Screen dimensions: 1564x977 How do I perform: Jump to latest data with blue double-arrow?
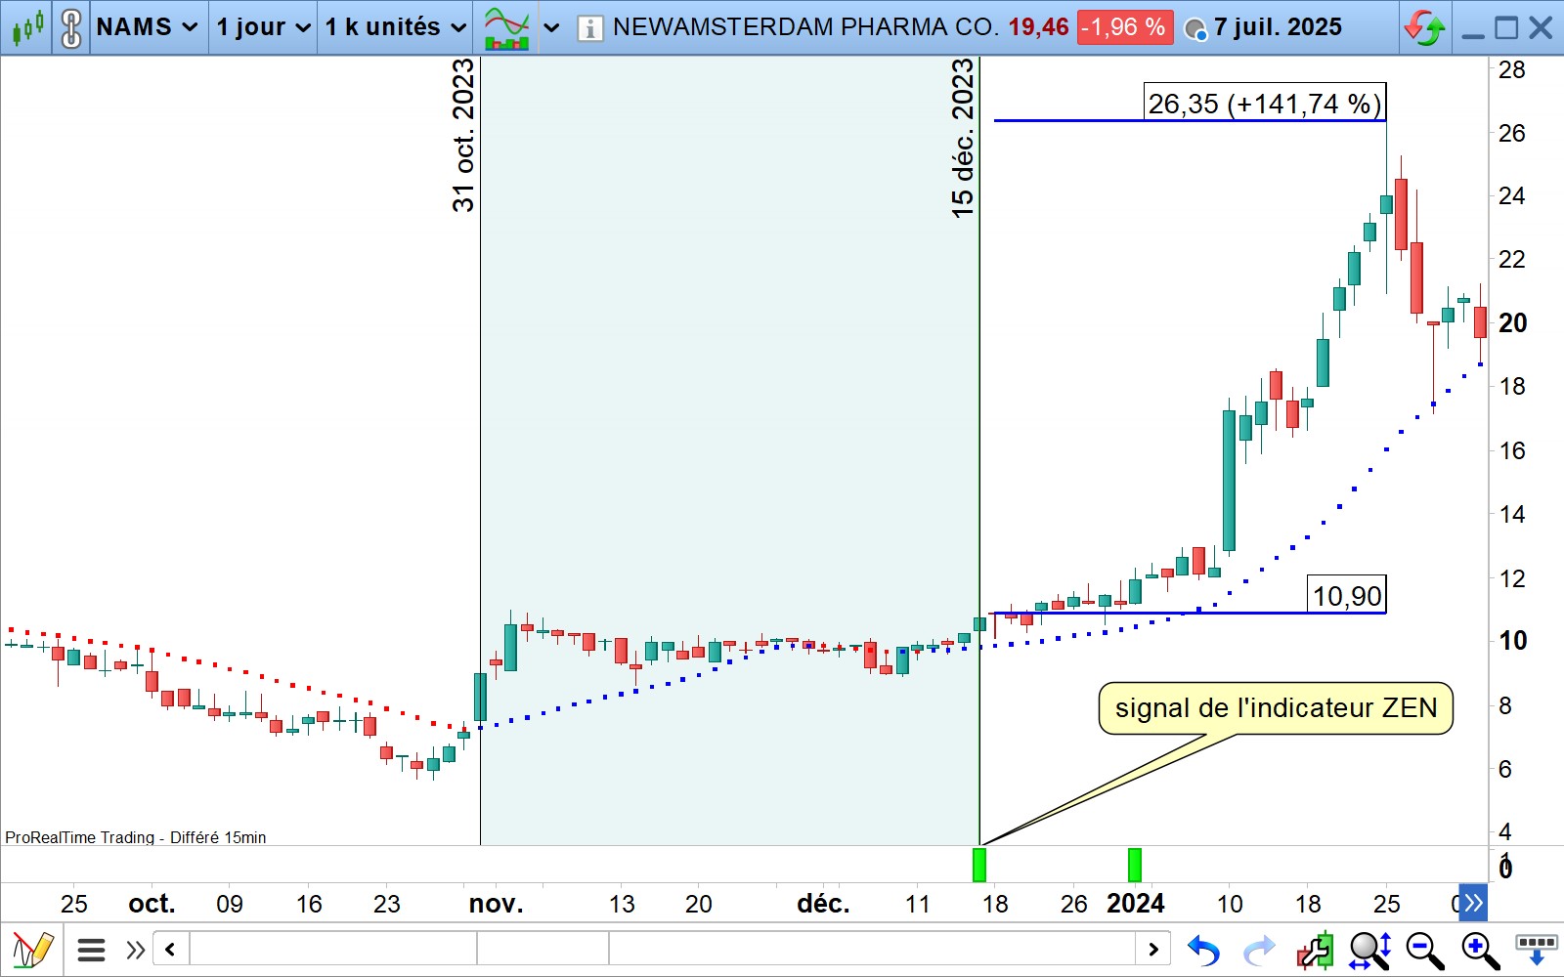point(1472,903)
